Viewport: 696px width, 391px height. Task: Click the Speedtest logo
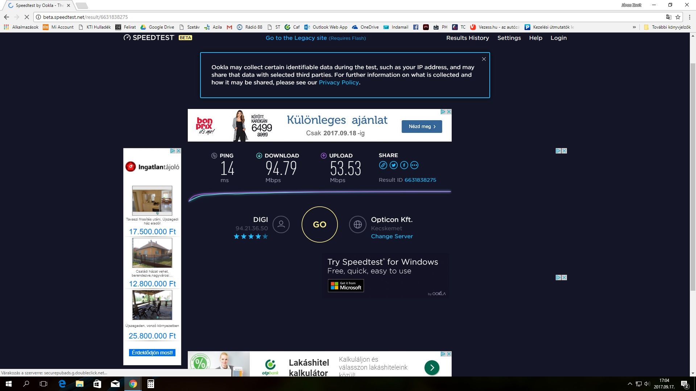(x=149, y=38)
